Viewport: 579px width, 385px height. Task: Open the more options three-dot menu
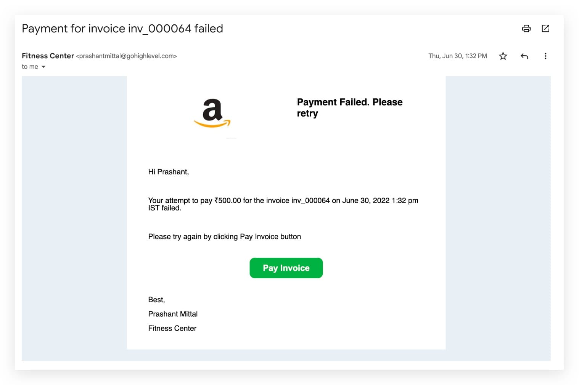pyautogui.click(x=545, y=56)
